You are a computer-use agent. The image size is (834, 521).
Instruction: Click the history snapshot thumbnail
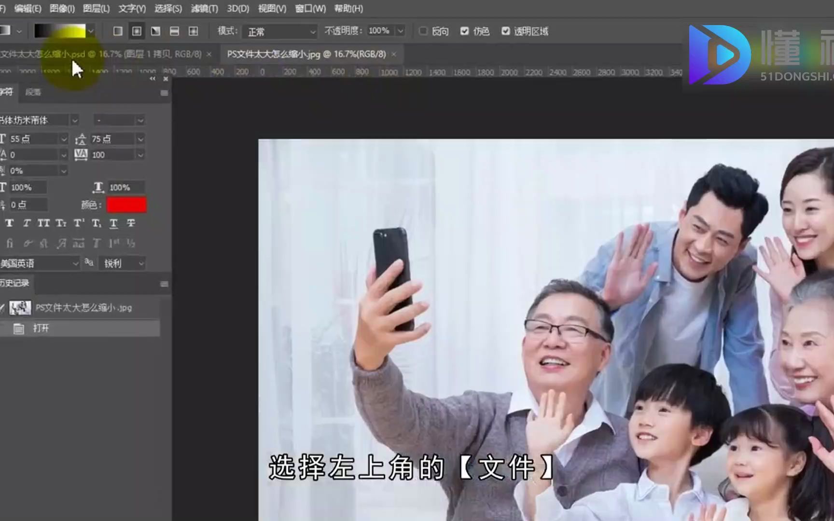[19, 308]
